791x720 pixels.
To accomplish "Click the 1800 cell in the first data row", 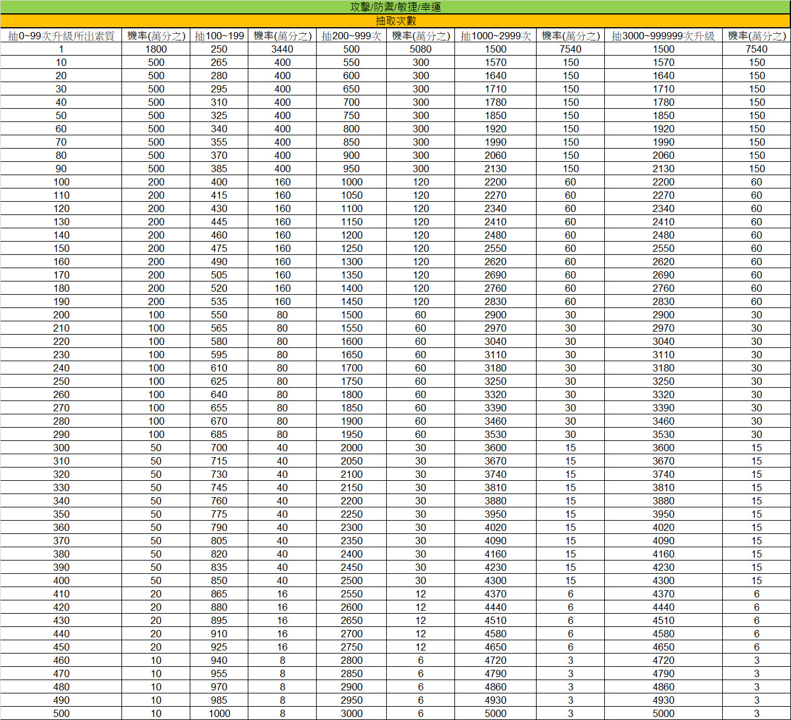I will [156, 49].
